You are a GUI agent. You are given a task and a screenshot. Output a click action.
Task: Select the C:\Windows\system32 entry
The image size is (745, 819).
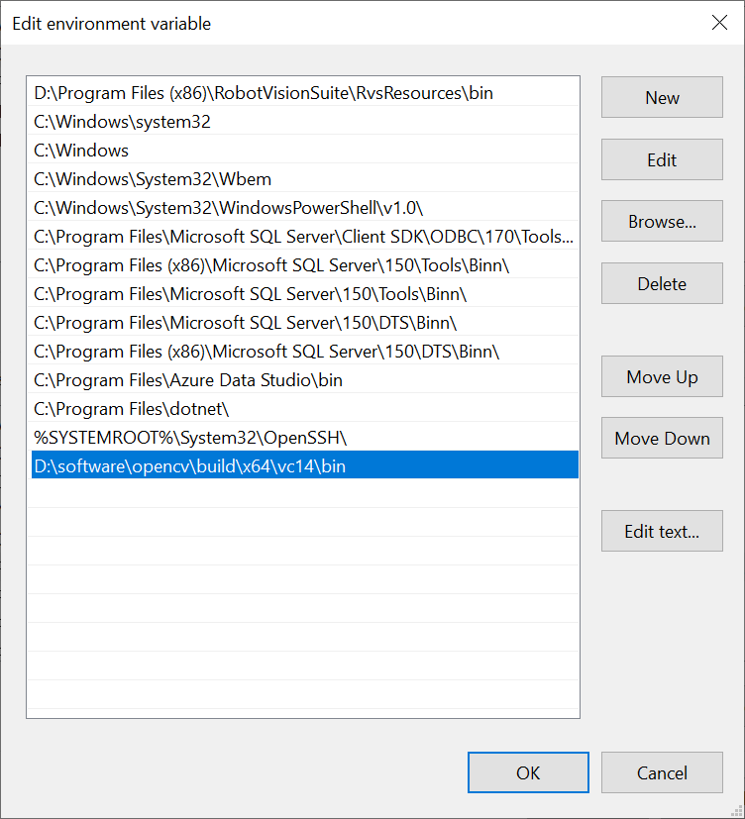point(304,122)
